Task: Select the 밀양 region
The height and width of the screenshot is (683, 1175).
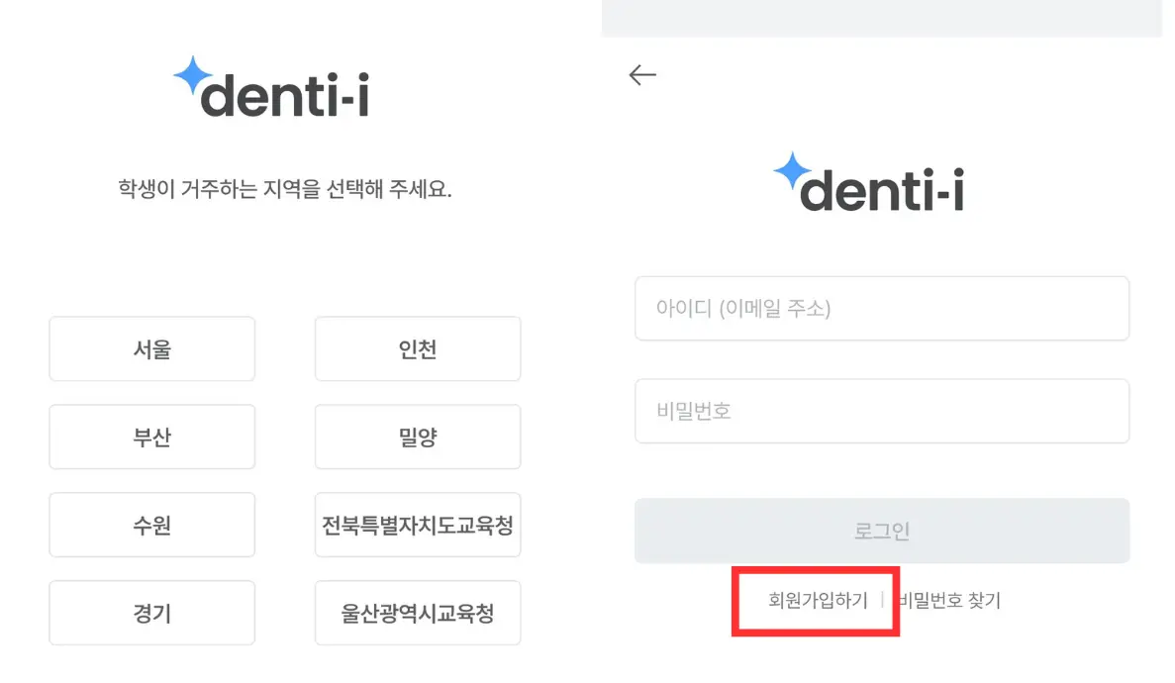Action: (x=417, y=437)
